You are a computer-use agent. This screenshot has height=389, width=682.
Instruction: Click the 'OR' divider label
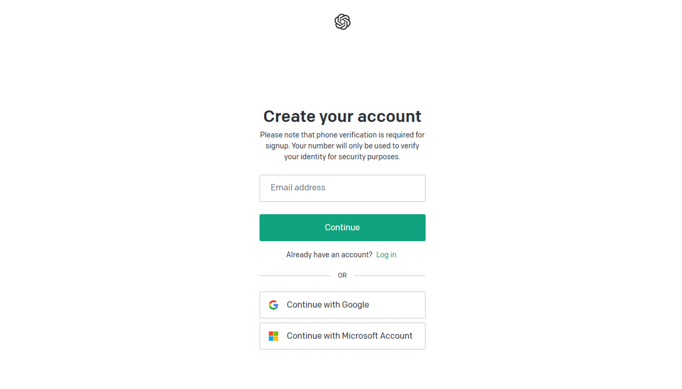(x=342, y=275)
